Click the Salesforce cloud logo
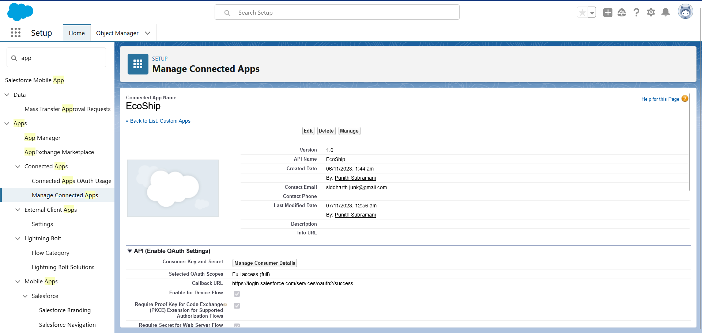Viewport: 702px width, 333px height. (x=20, y=12)
